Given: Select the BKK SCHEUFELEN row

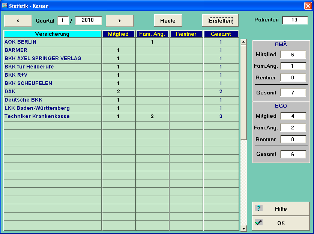Looking at the screenshot, I should point(121,83).
